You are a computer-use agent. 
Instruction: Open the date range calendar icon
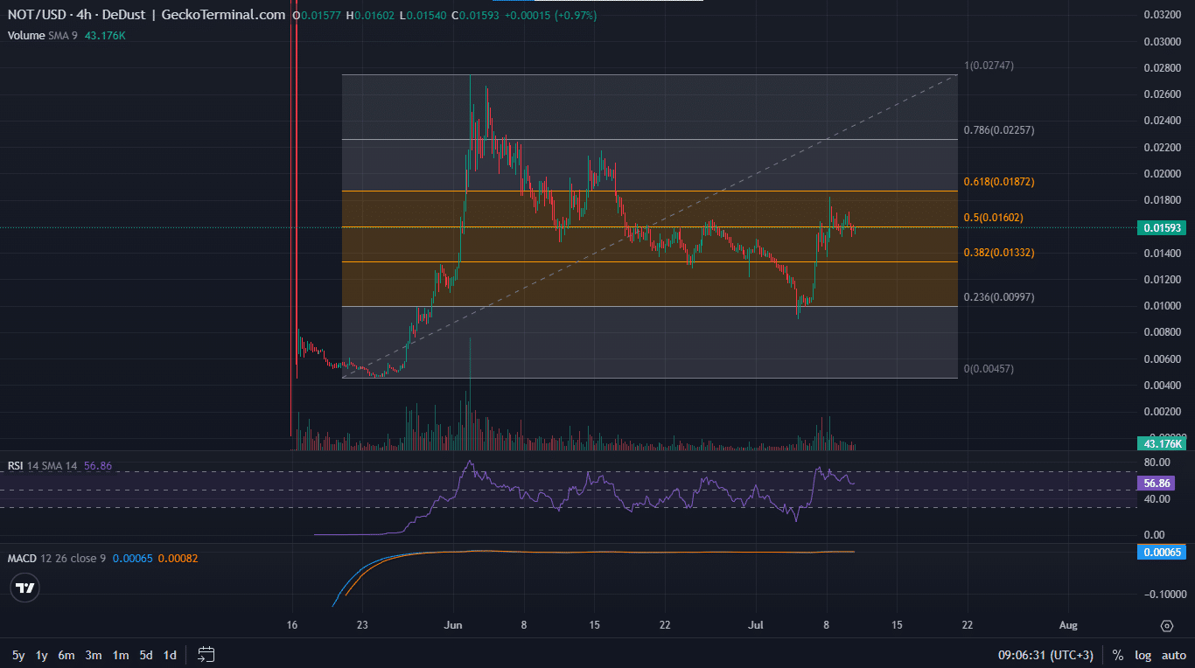206,654
